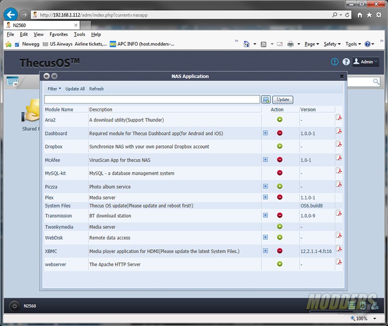Close the NAS Application dialog

pyautogui.click(x=342, y=76)
